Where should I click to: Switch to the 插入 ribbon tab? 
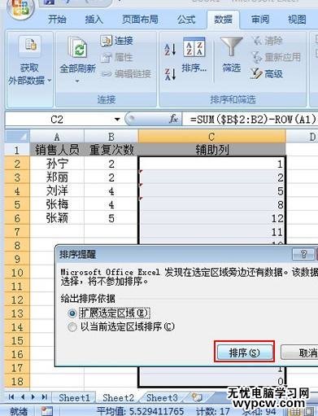pos(94,20)
